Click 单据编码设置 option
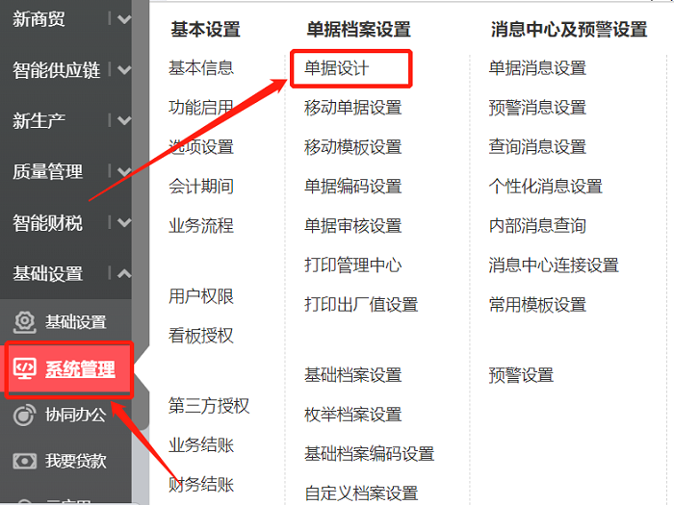The image size is (674, 505). [x=353, y=187]
